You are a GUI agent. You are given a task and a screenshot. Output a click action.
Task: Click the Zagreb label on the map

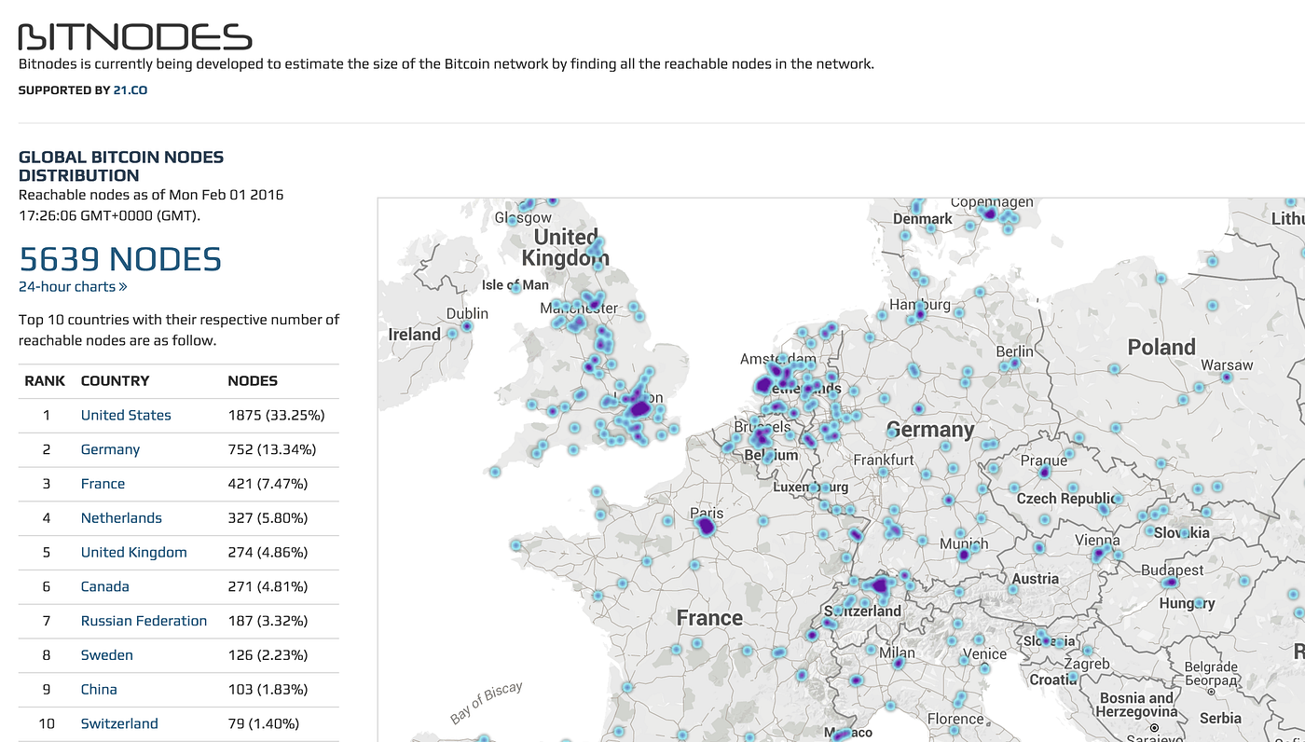1087,664
